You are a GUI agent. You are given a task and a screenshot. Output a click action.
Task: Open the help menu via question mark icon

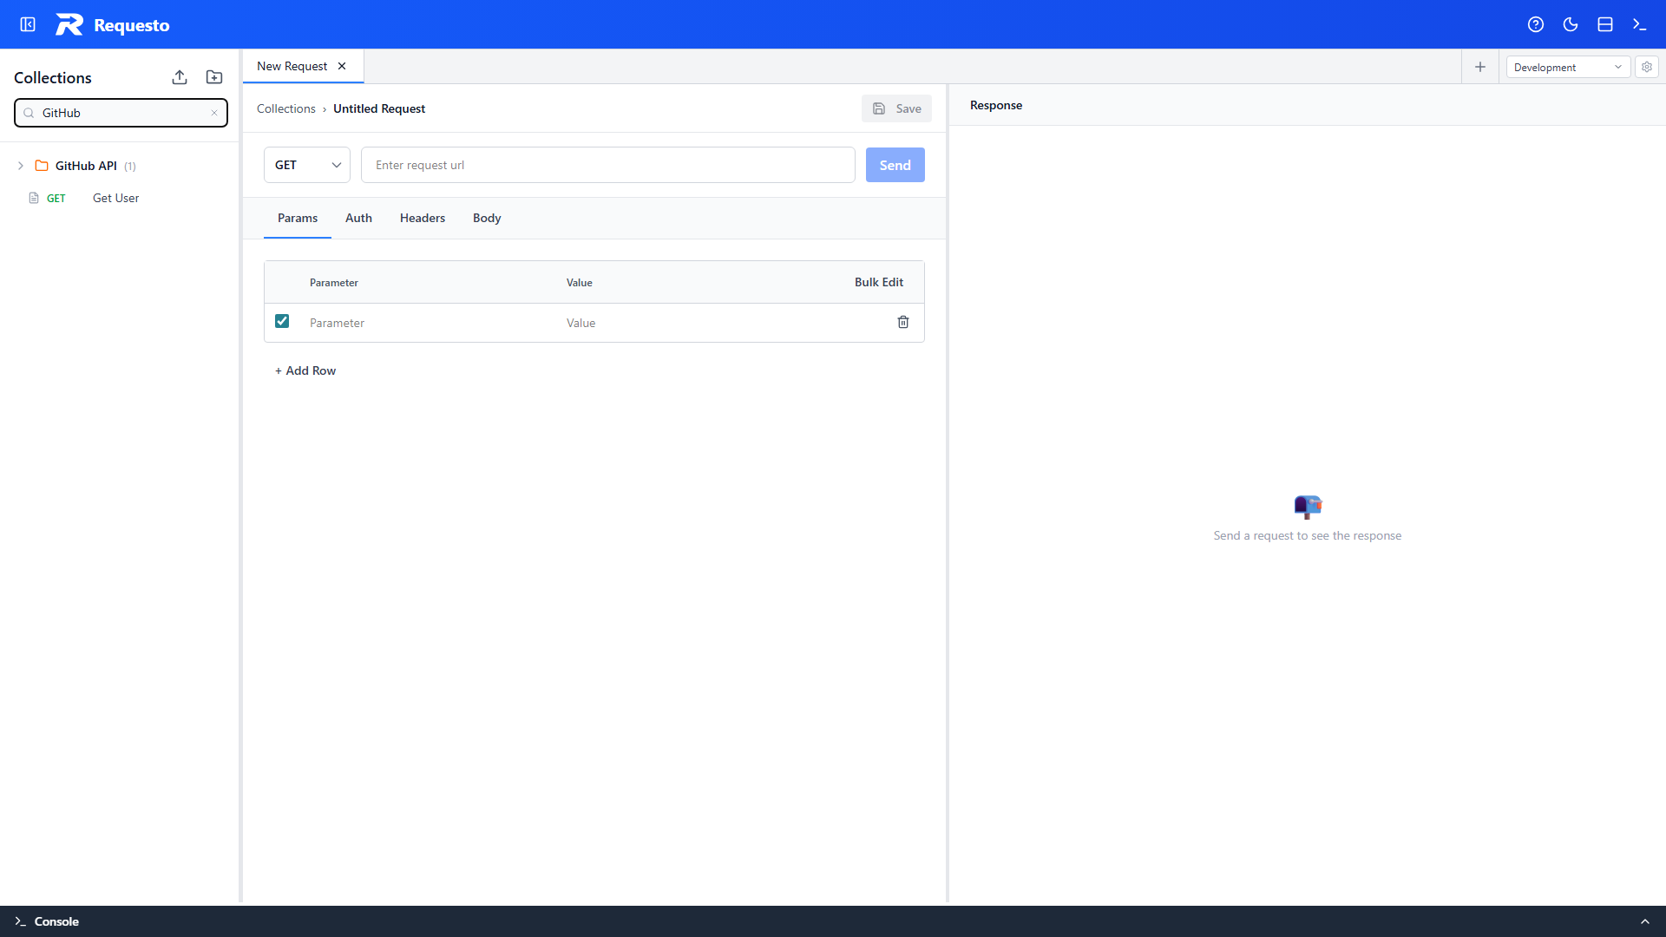coord(1536,24)
